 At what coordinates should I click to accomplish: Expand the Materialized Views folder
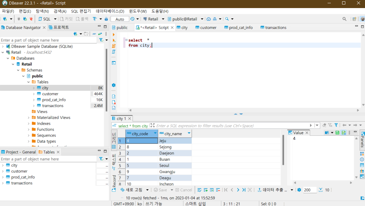29,118
